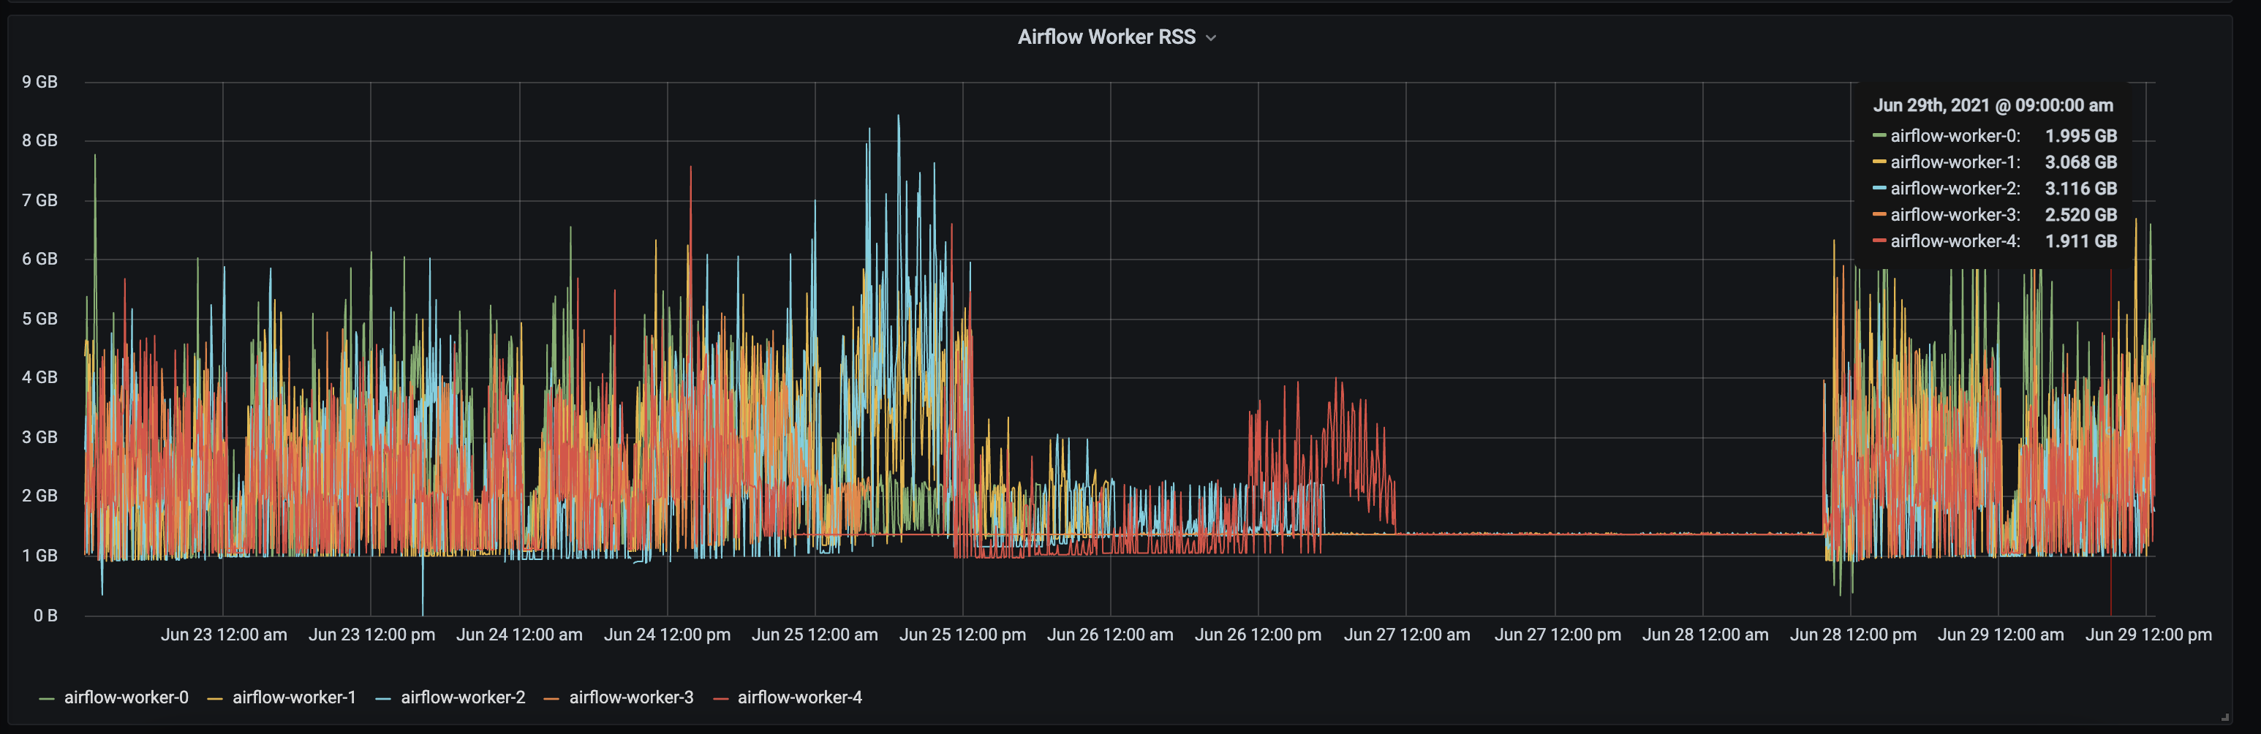Open color picker for airflow-worker-3 legend swatch
Screen dimensions: 2261x734
[552, 699]
